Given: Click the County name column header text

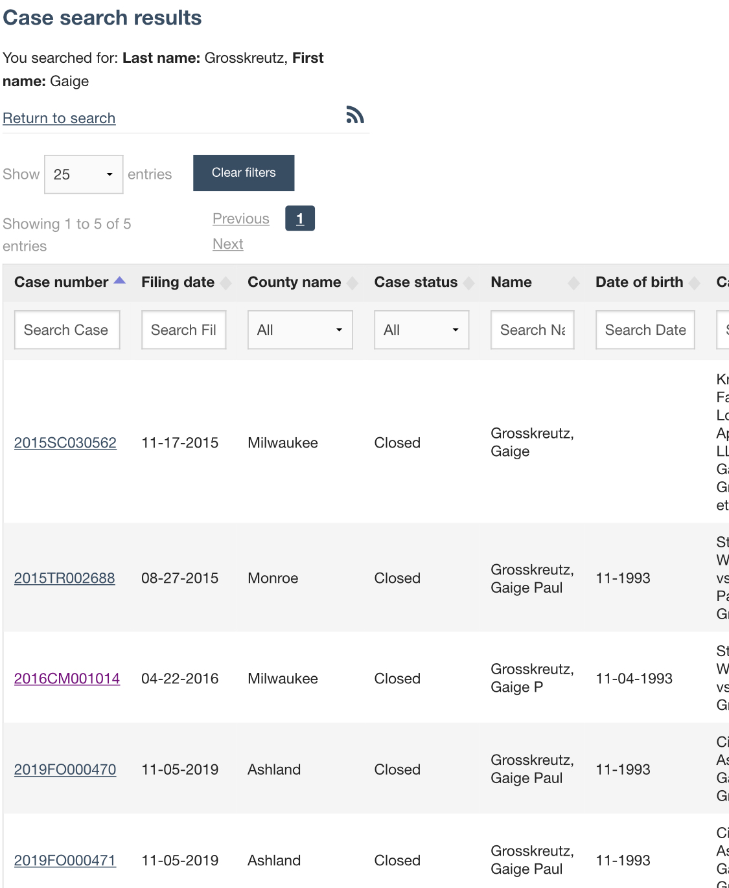Looking at the screenshot, I should (x=294, y=282).
